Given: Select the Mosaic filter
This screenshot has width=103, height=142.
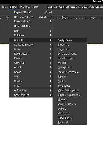Looking at the screenshot, I should 70,63.
